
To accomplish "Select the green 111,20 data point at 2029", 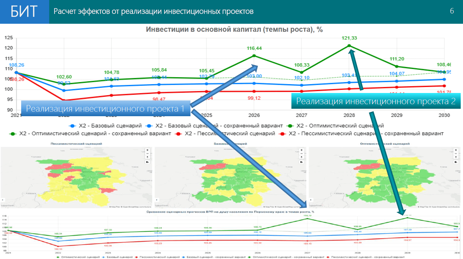I will pyautogui.click(x=397, y=66).
